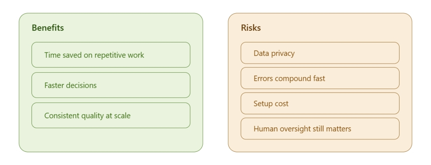Select the Consistent quality at scale box

pos(111,115)
